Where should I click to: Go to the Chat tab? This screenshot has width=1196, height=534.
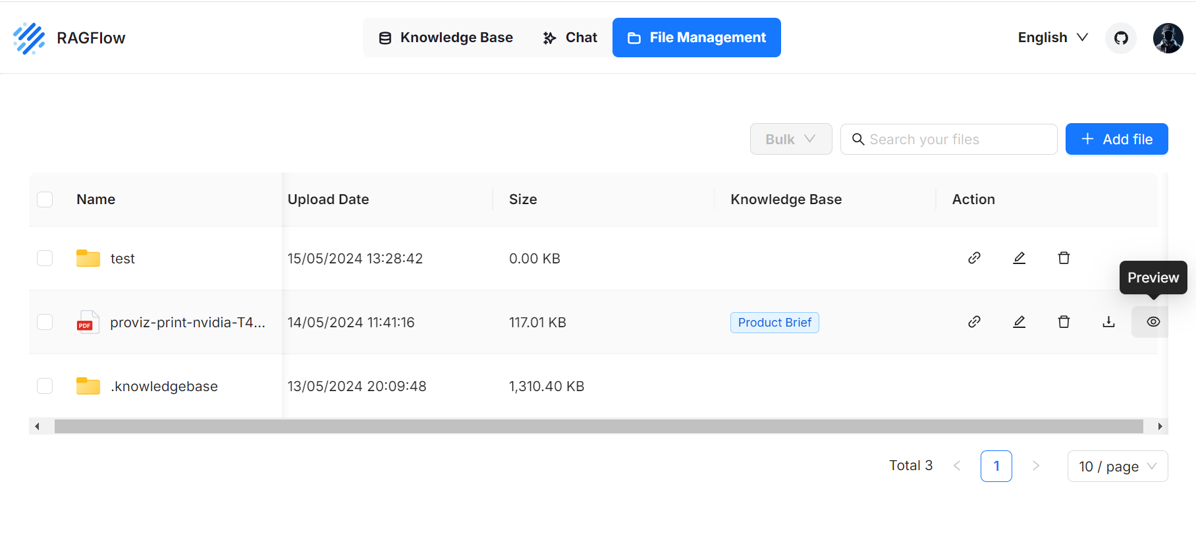(x=570, y=38)
